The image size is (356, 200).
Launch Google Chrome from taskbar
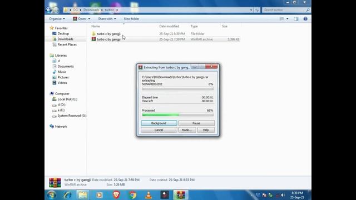pyautogui.click(x=132, y=195)
